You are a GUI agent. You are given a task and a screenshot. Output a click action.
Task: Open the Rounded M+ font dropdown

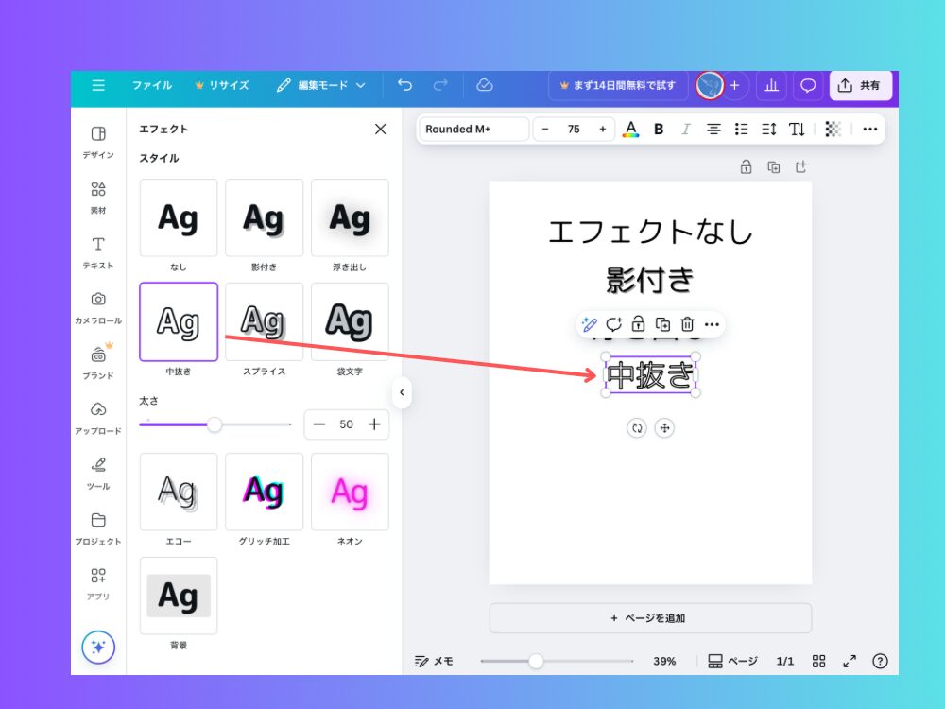tap(473, 129)
